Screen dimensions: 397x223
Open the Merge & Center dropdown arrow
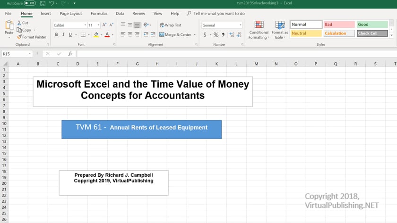194,34
